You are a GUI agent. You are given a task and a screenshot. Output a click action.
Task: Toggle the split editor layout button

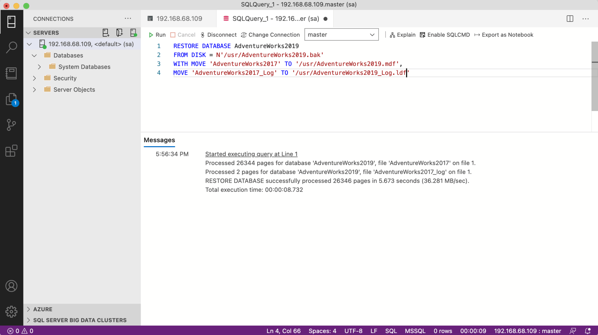[570, 19]
